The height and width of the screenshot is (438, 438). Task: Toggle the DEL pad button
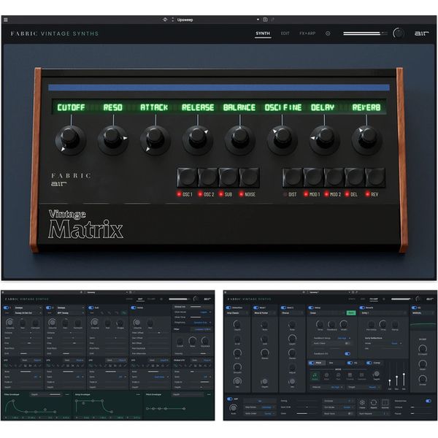[355, 177]
